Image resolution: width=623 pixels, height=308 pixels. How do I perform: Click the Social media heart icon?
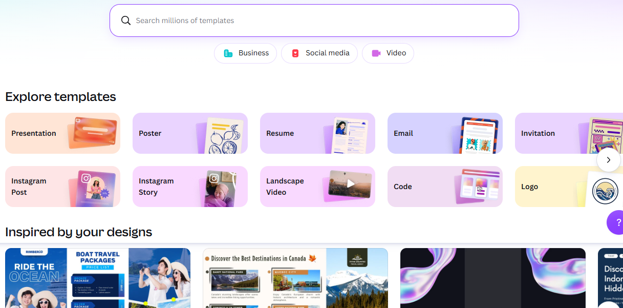[295, 53]
